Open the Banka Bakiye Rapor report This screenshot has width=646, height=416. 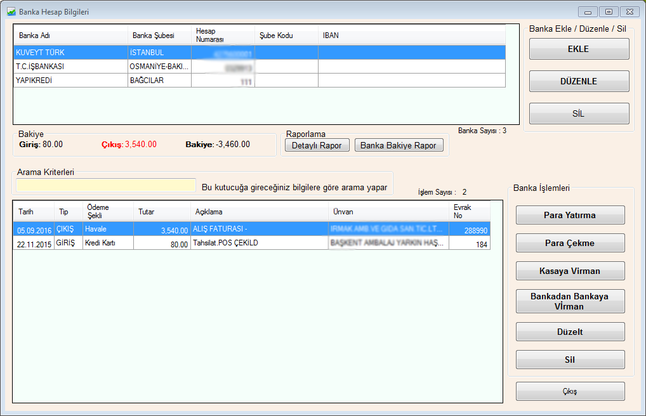click(x=399, y=145)
